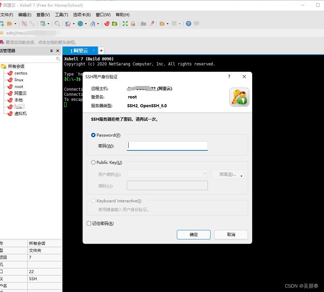Open help blue question mark icon
Viewport: 324px width, 292px height.
(188, 24)
